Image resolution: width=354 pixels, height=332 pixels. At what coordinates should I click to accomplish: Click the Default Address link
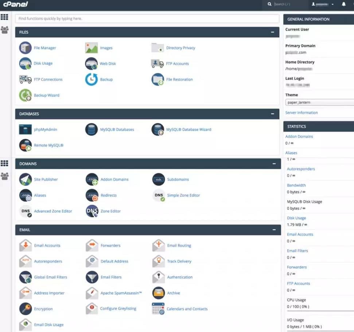[x=114, y=261]
